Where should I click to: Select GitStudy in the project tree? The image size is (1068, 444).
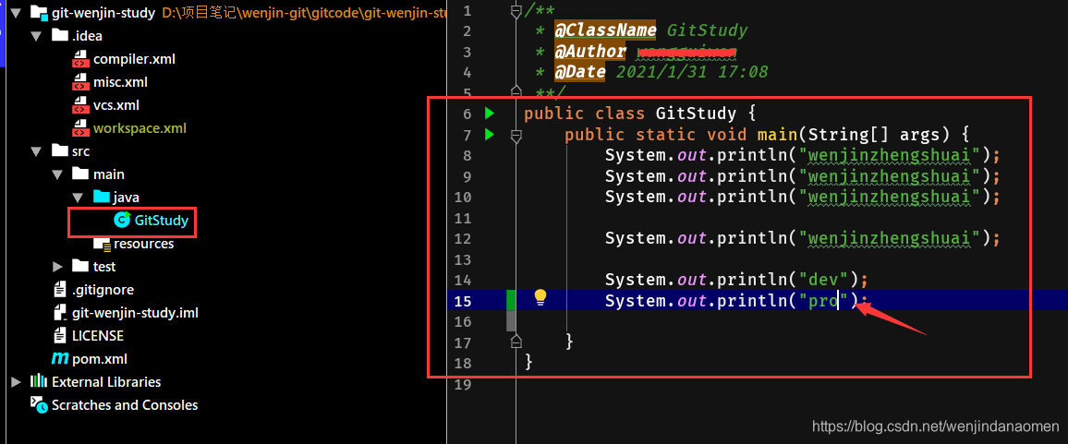162,220
